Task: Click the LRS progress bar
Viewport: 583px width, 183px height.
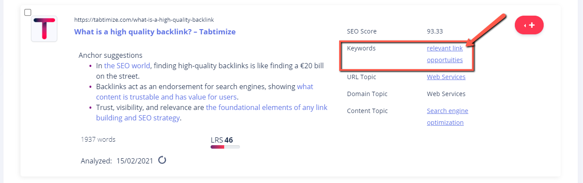Action: (225, 147)
